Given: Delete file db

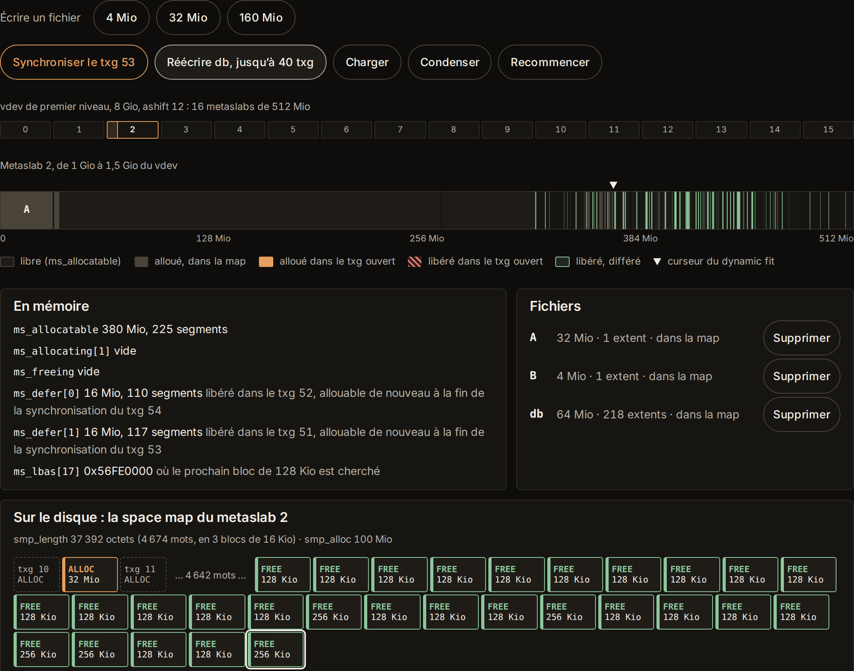Looking at the screenshot, I should pyautogui.click(x=801, y=414).
